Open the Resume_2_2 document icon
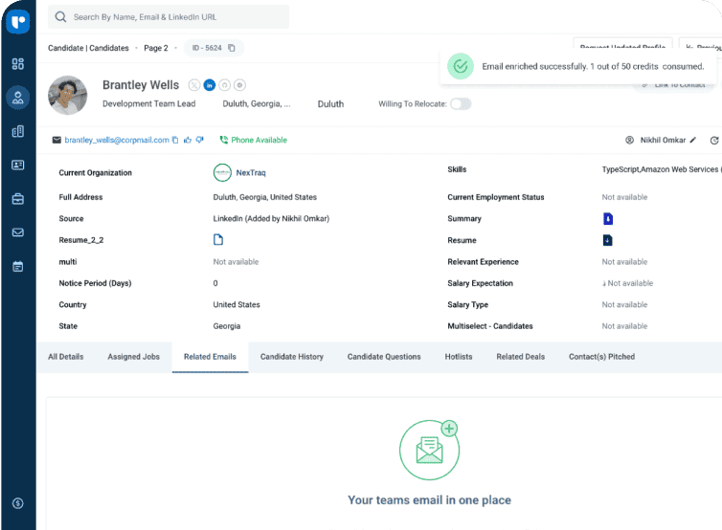The height and width of the screenshot is (530, 722). tap(218, 240)
